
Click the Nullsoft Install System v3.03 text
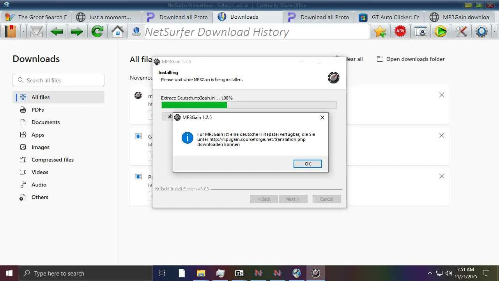coord(182,189)
